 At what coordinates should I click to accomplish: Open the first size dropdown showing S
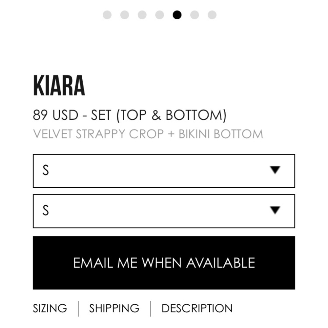pyautogui.click(x=164, y=171)
